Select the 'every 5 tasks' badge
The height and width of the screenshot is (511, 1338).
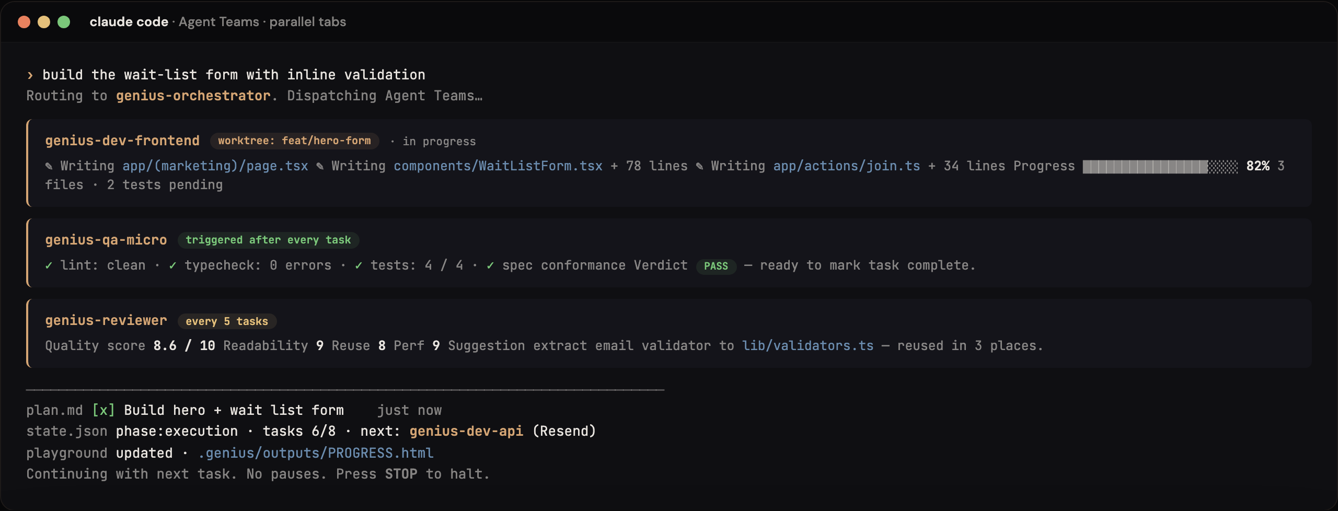[227, 321]
